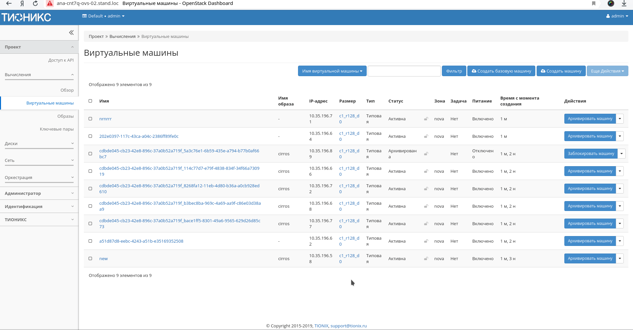Open browser downloads icon

624,3
